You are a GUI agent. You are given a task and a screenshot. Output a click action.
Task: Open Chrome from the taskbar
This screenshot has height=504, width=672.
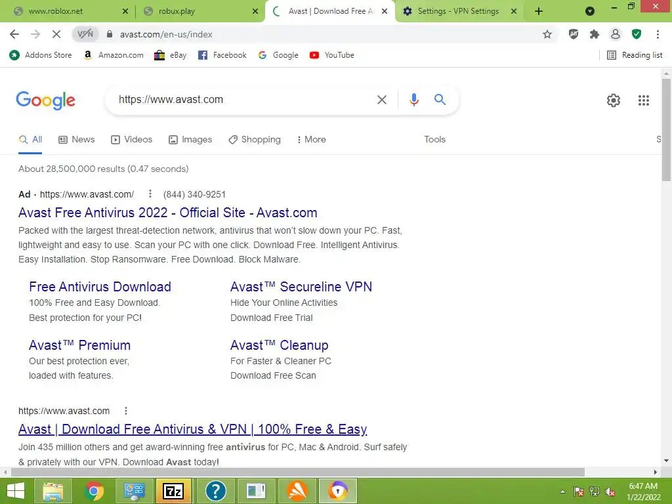tap(94, 491)
